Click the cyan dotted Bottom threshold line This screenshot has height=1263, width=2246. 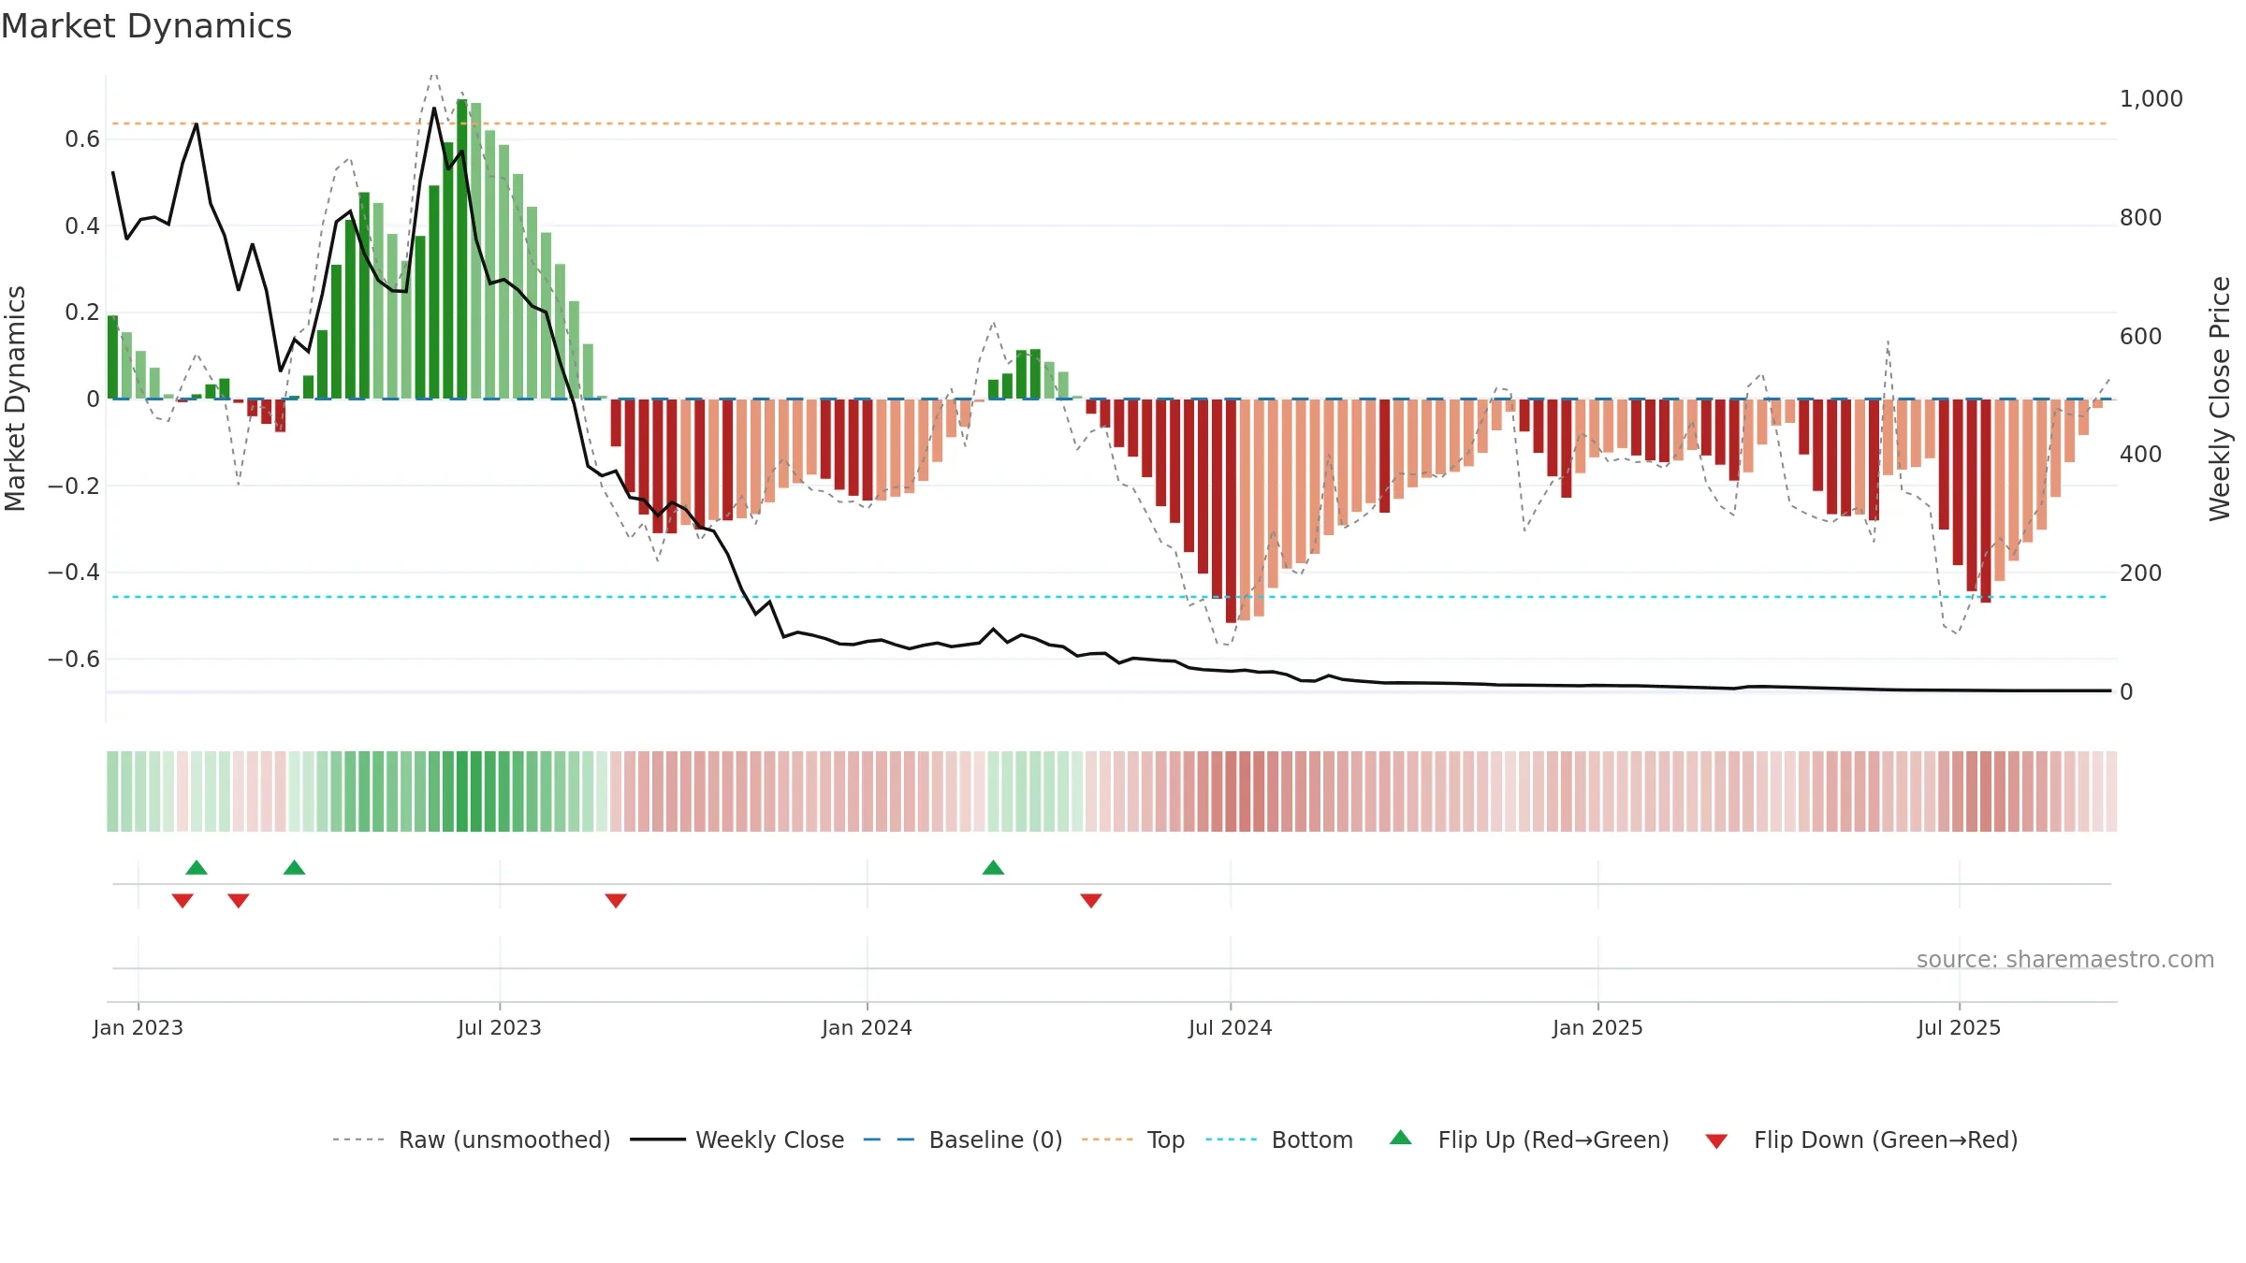(x=1109, y=597)
